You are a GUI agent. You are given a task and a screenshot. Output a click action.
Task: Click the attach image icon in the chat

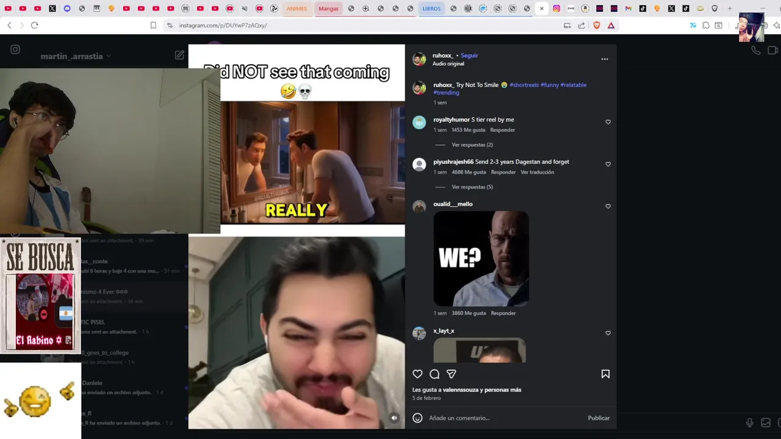[x=766, y=423]
